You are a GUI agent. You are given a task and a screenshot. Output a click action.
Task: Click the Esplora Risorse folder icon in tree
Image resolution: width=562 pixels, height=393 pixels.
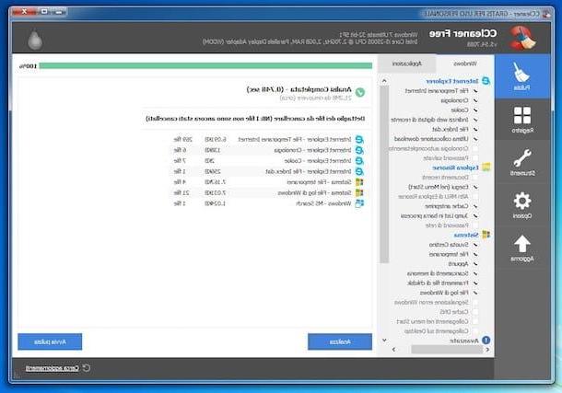tap(486, 168)
